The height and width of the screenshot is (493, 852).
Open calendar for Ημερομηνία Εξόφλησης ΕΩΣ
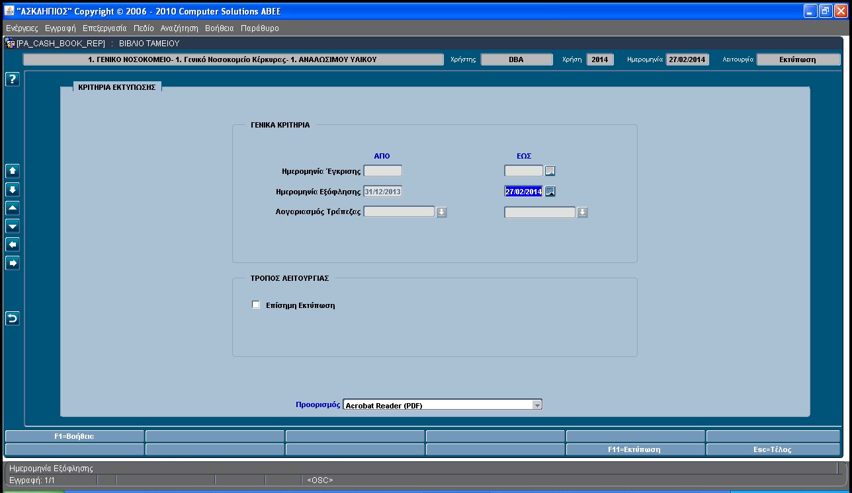click(550, 192)
